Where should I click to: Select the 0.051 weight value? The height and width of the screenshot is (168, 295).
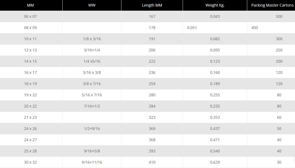(x=192, y=28)
